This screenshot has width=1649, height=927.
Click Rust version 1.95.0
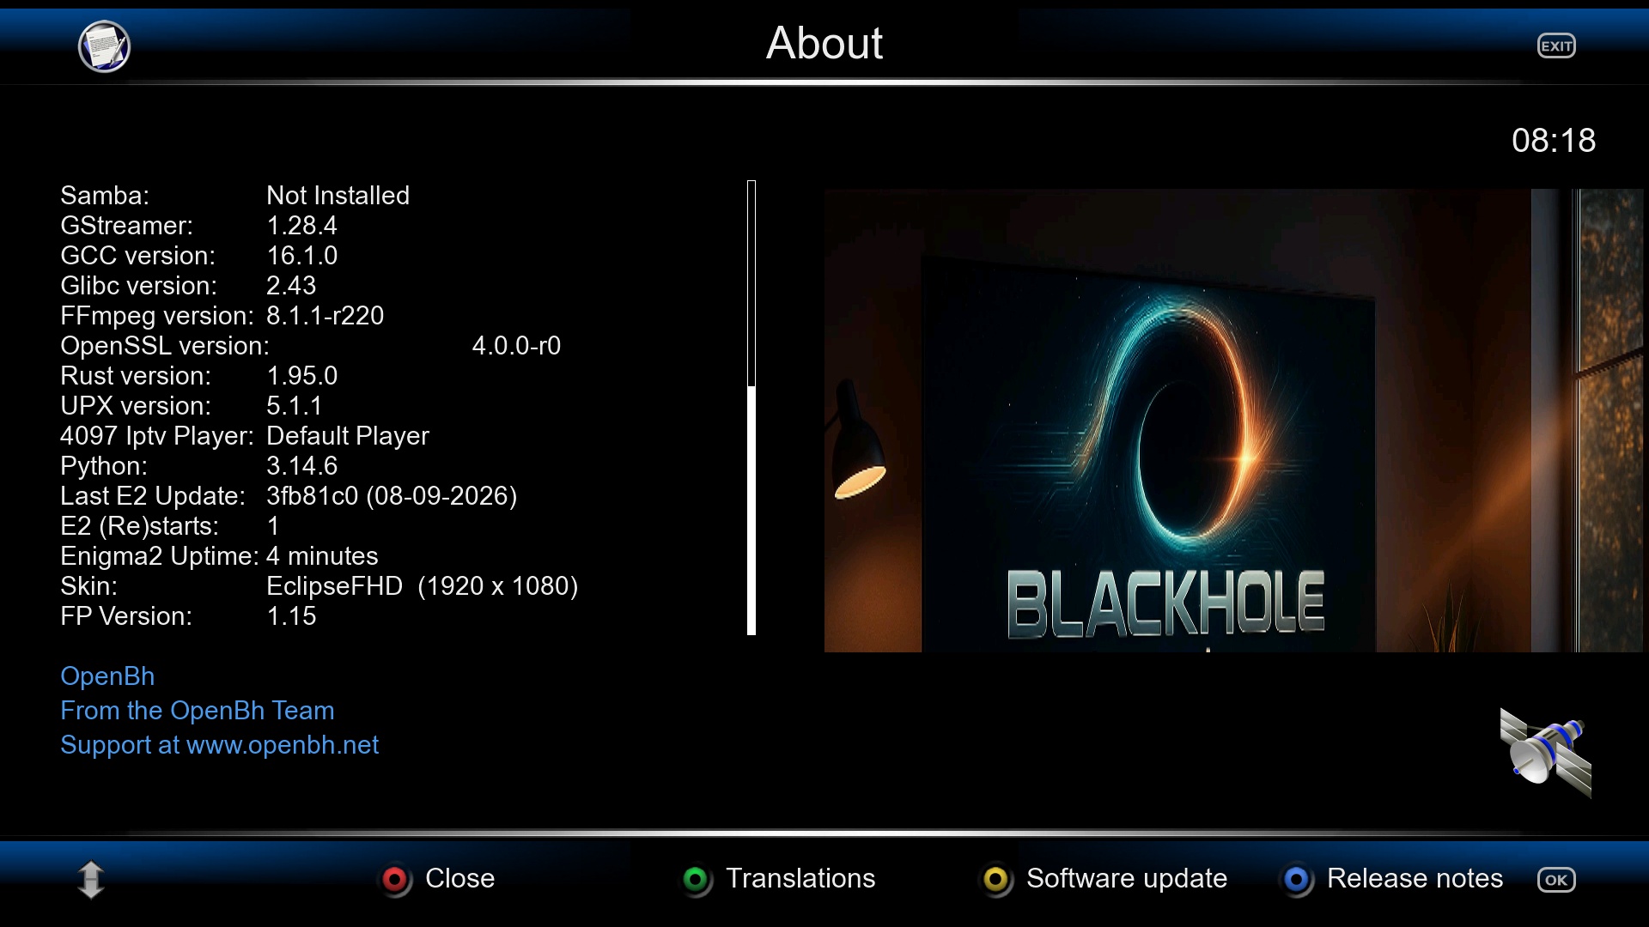click(301, 376)
